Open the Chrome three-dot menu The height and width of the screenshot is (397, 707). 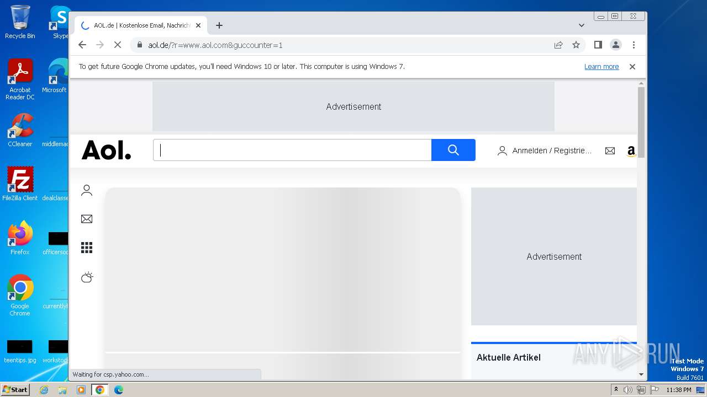634,45
